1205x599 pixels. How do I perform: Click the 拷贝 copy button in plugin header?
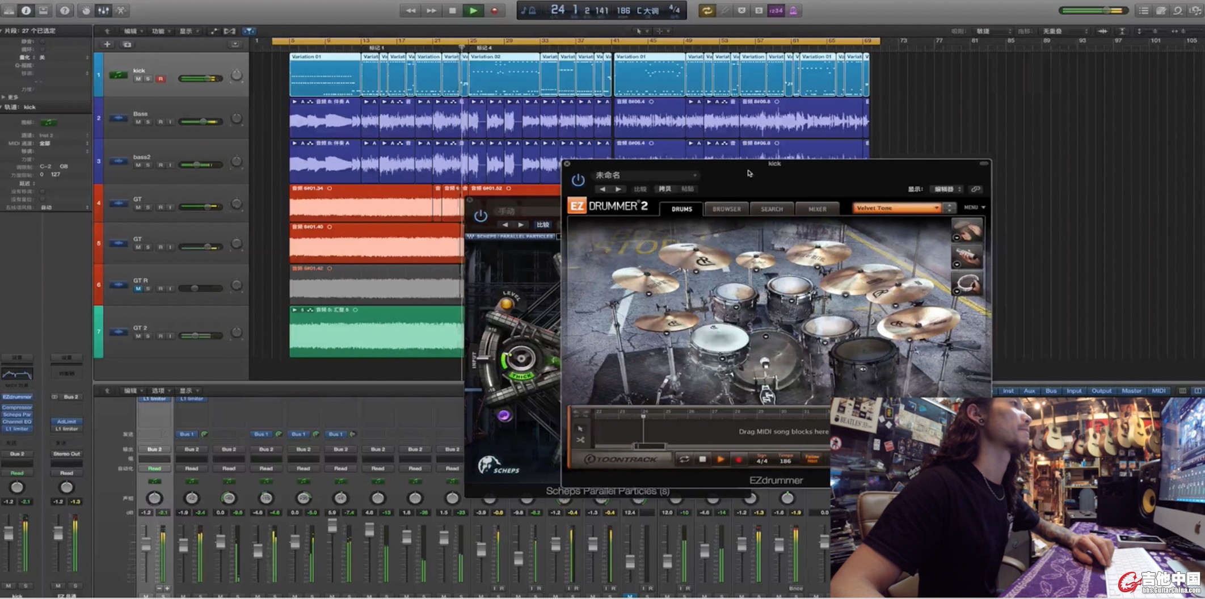click(x=664, y=189)
